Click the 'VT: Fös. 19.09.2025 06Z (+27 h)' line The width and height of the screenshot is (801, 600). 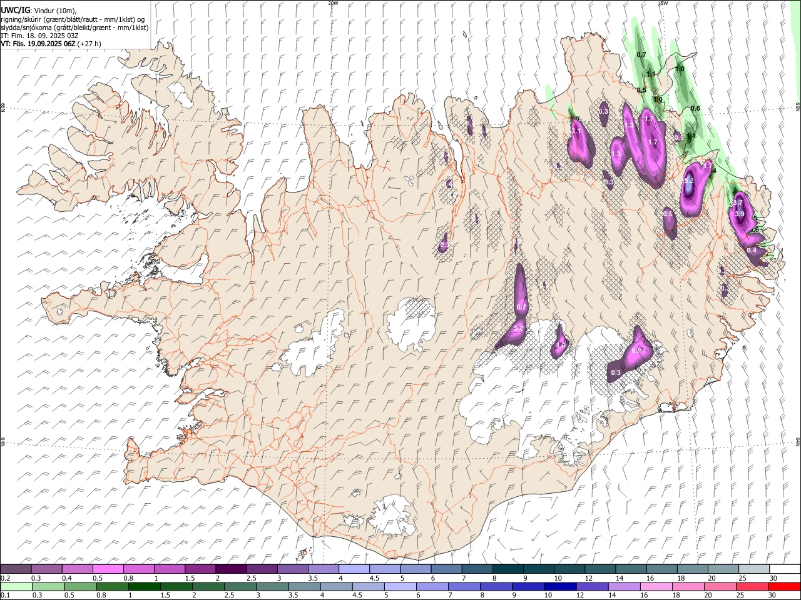click(x=51, y=44)
